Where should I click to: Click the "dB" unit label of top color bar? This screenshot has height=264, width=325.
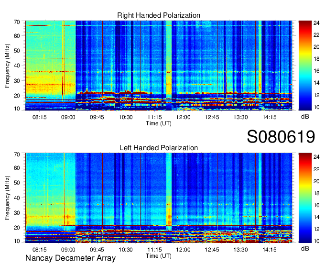pyautogui.click(x=305, y=117)
